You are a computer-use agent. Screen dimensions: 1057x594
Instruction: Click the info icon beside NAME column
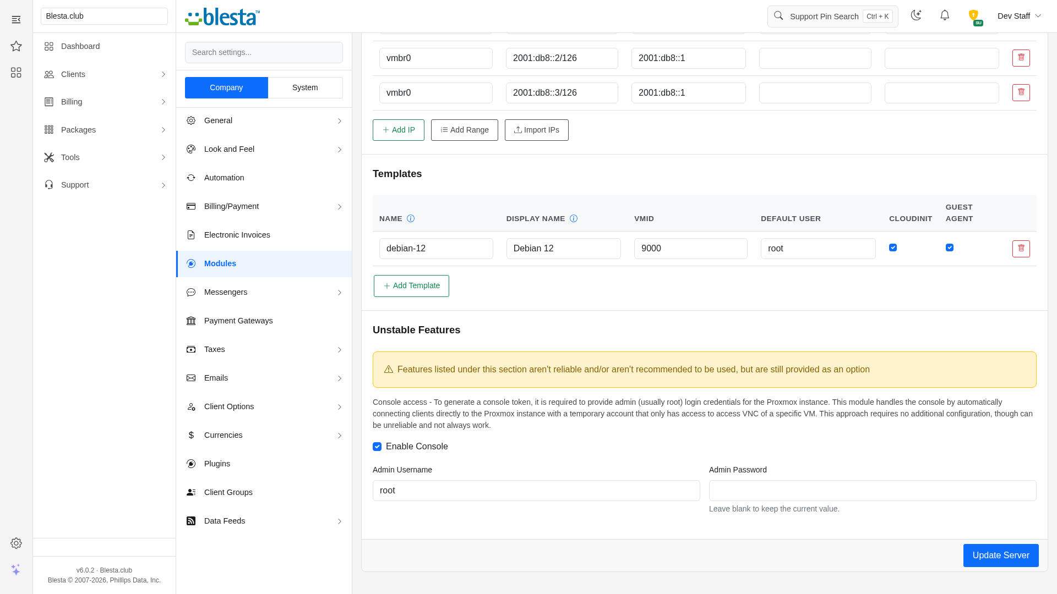click(411, 219)
